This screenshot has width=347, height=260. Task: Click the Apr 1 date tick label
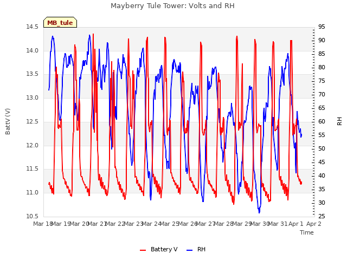296,224
